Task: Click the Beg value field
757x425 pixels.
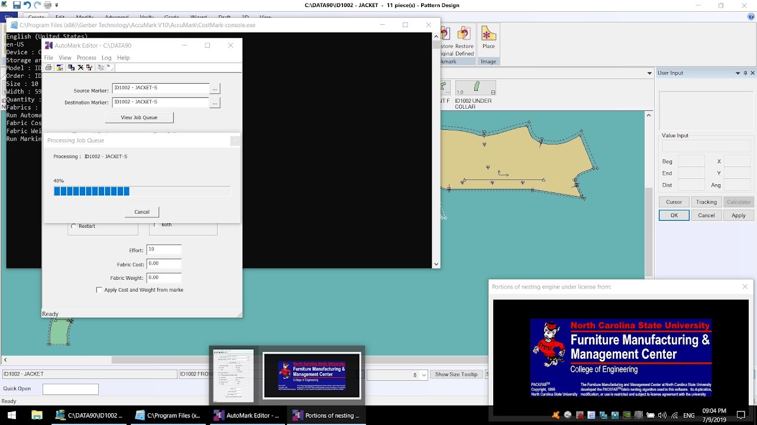Action: click(691, 161)
